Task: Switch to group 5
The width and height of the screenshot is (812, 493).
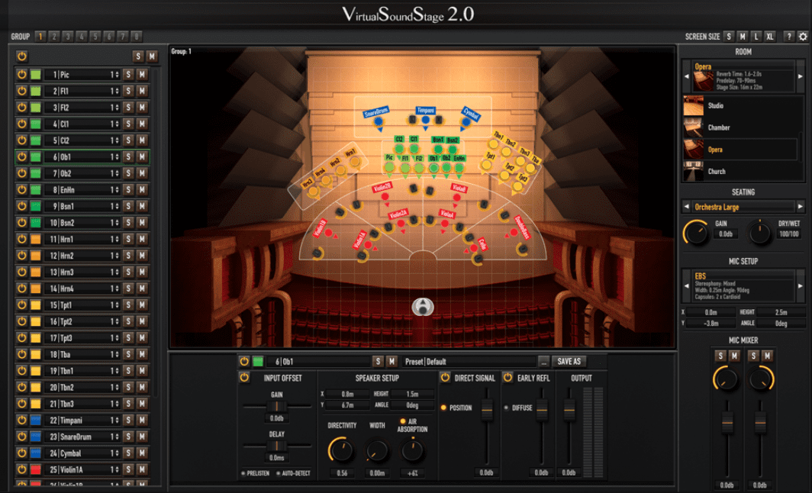Action: click(95, 37)
